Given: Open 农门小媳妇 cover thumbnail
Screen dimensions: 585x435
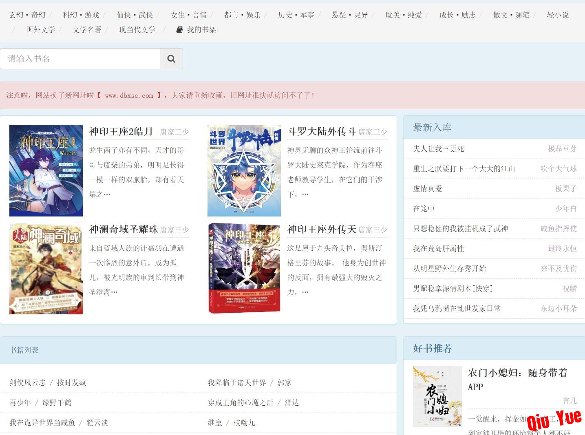Looking at the screenshot, I should [x=437, y=397].
